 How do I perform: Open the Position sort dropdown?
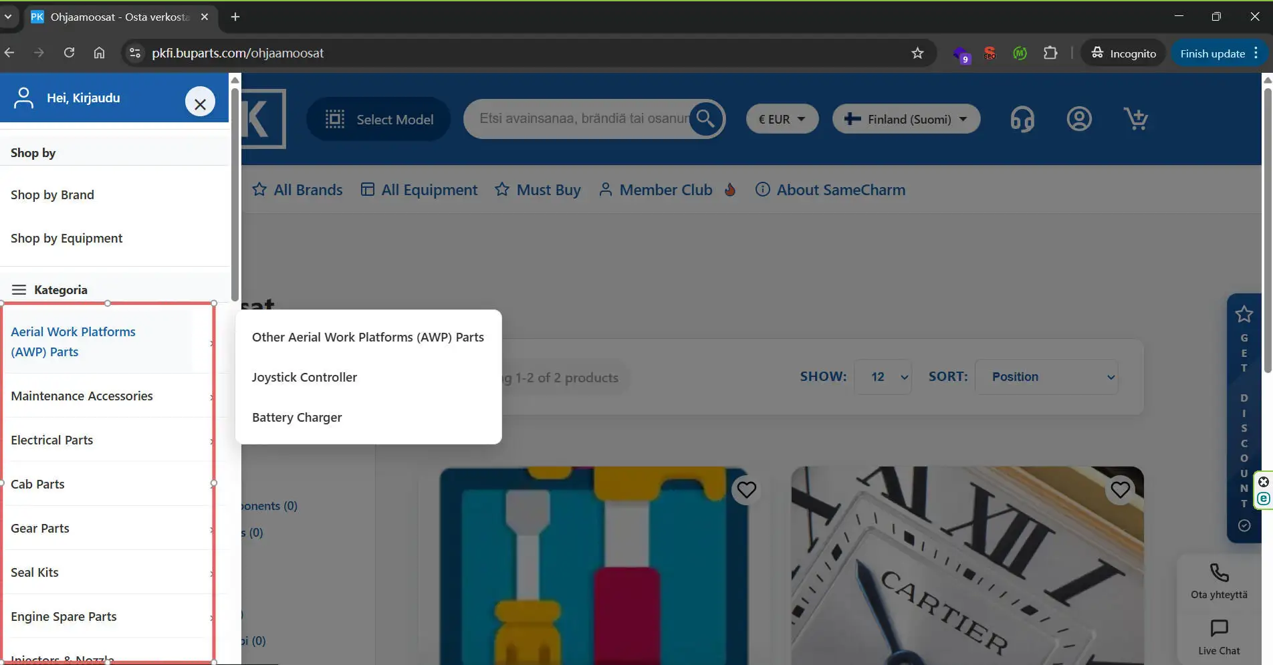coord(1046,377)
